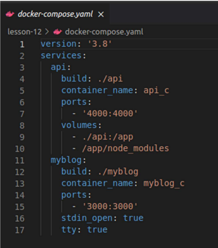Click line number 17 in gutter
Image resolution: width=218 pixels, height=248 pixels.
pos(20,230)
